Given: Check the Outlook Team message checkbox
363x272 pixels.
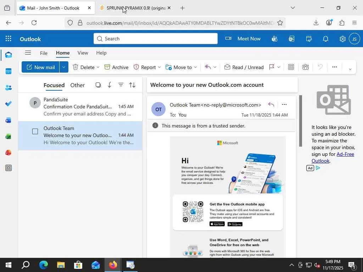Looking at the screenshot, I should [x=35, y=132].
